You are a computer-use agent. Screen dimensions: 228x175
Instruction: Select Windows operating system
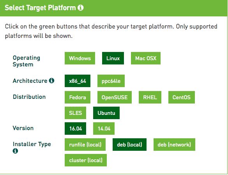coord(80,58)
